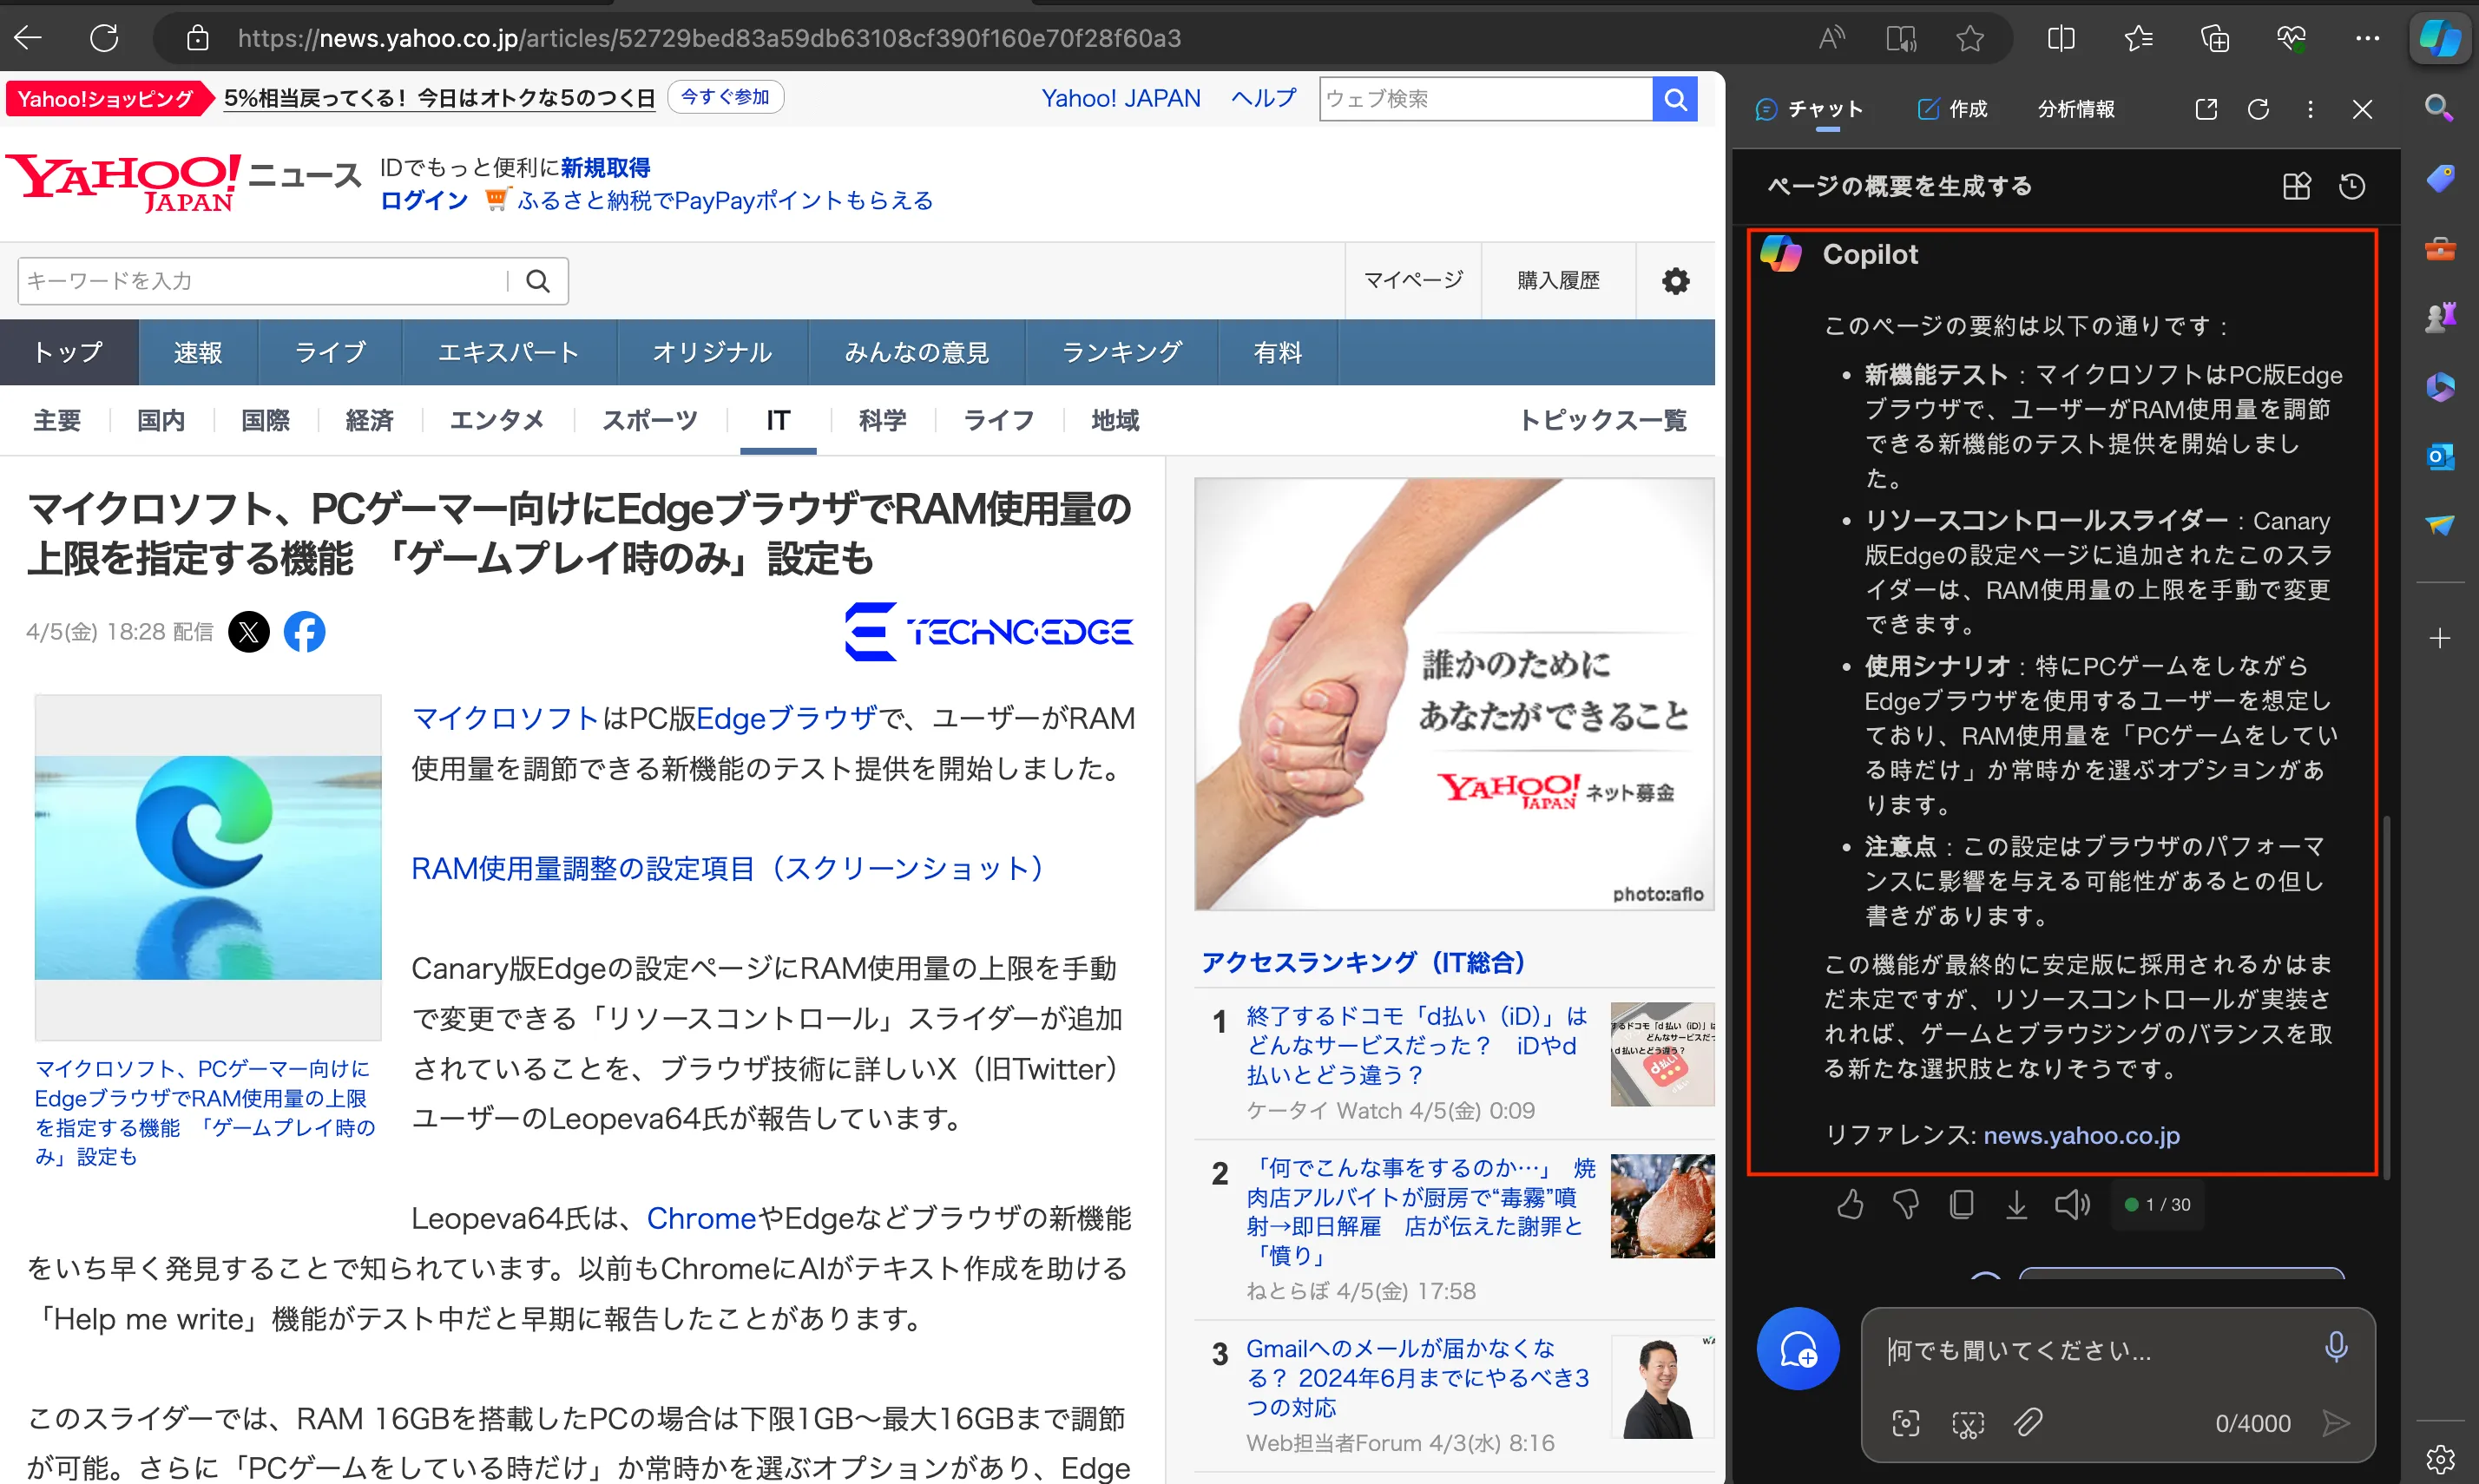Reload the page with the refresh icon
2479x1484 pixels.
point(104,38)
